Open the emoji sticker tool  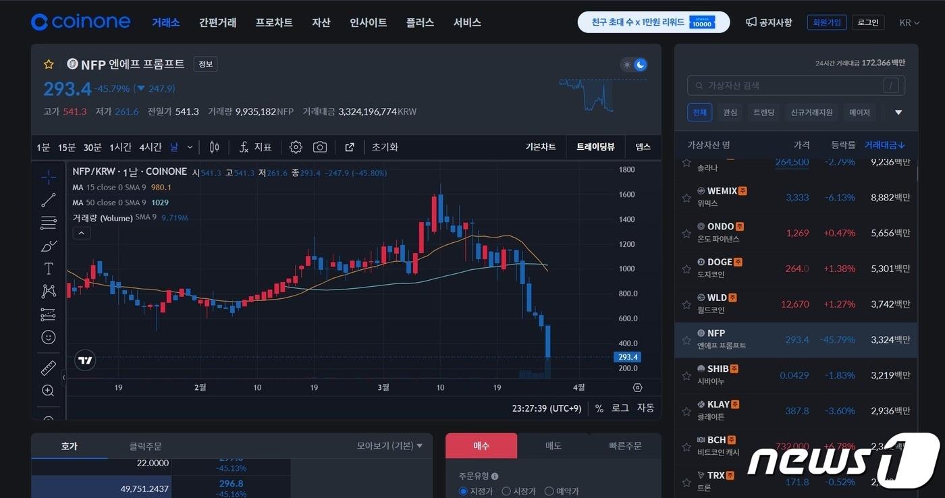49,337
